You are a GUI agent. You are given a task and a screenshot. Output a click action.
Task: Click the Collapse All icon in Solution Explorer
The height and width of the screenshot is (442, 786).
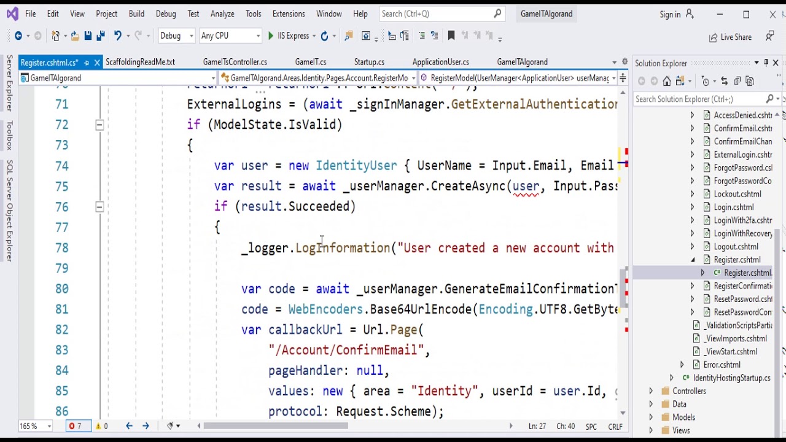click(x=737, y=81)
